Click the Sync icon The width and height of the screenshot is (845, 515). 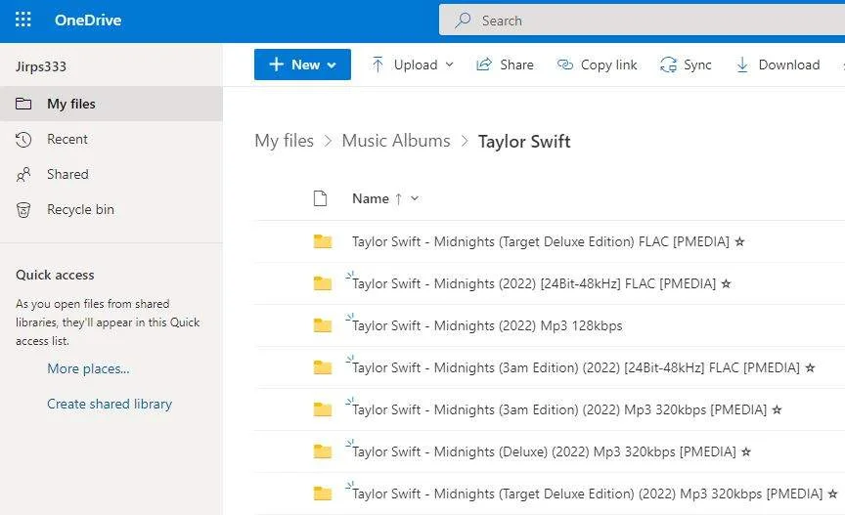(668, 64)
